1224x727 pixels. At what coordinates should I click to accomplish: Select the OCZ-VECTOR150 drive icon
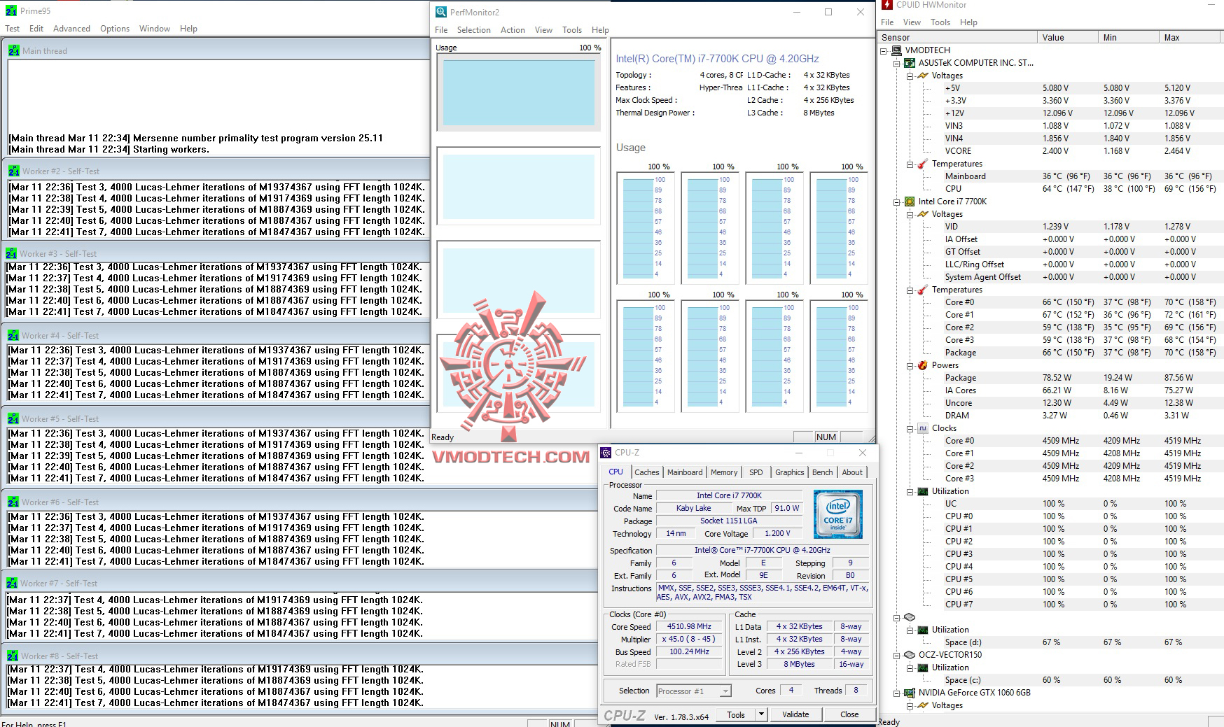point(910,655)
